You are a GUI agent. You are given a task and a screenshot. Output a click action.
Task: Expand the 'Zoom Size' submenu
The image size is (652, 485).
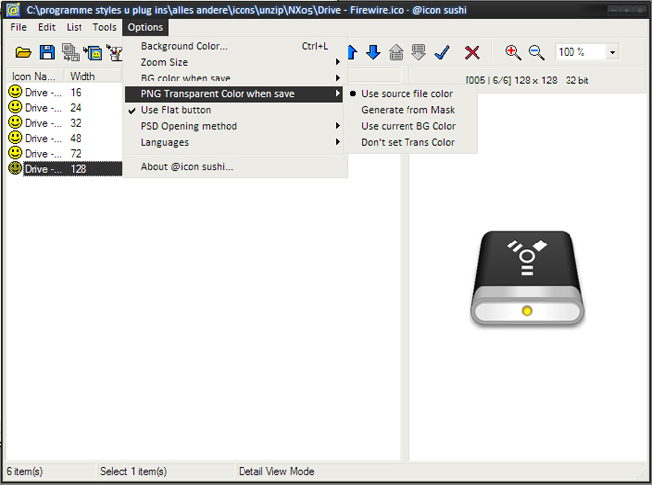click(234, 62)
